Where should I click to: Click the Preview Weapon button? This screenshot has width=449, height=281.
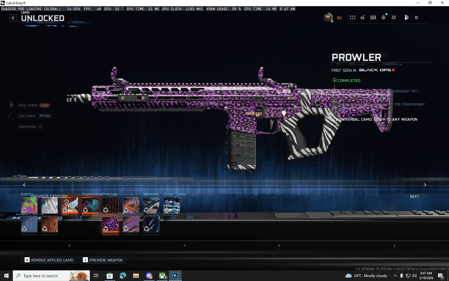103,260
